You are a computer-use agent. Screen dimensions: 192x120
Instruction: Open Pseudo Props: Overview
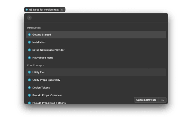[x=47, y=95]
